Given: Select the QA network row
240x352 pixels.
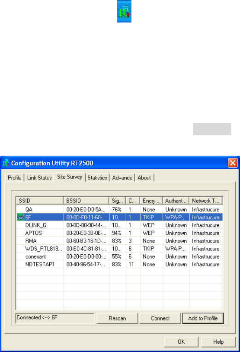Looking at the screenshot, I should pyautogui.click(x=119, y=209).
